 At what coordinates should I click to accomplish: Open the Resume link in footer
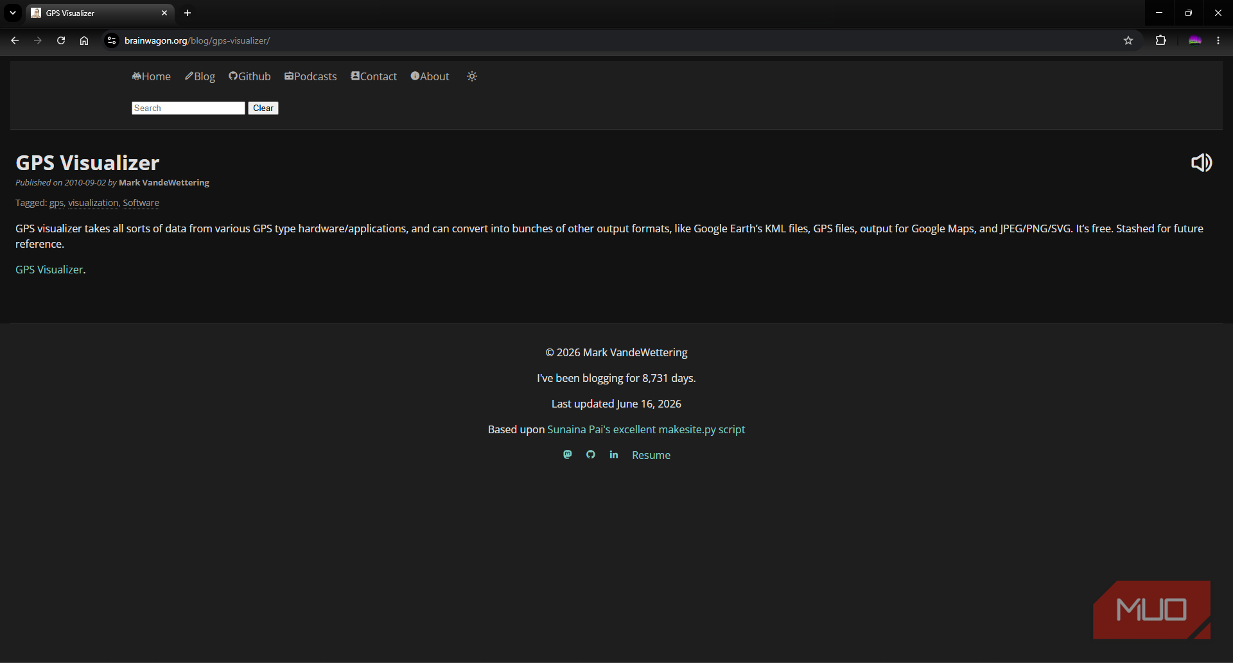651,455
